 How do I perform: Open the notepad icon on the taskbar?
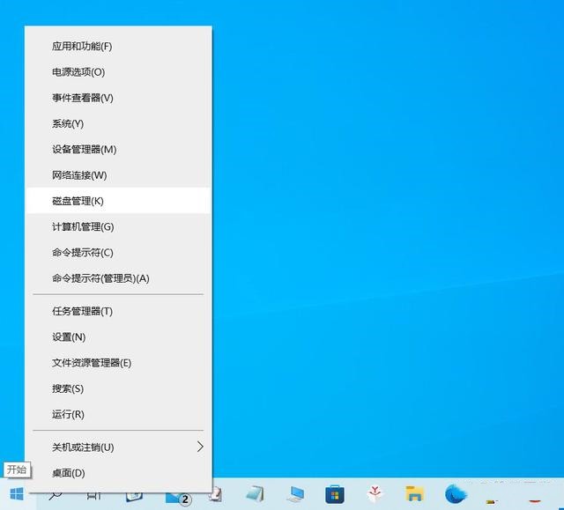[255, 494]
